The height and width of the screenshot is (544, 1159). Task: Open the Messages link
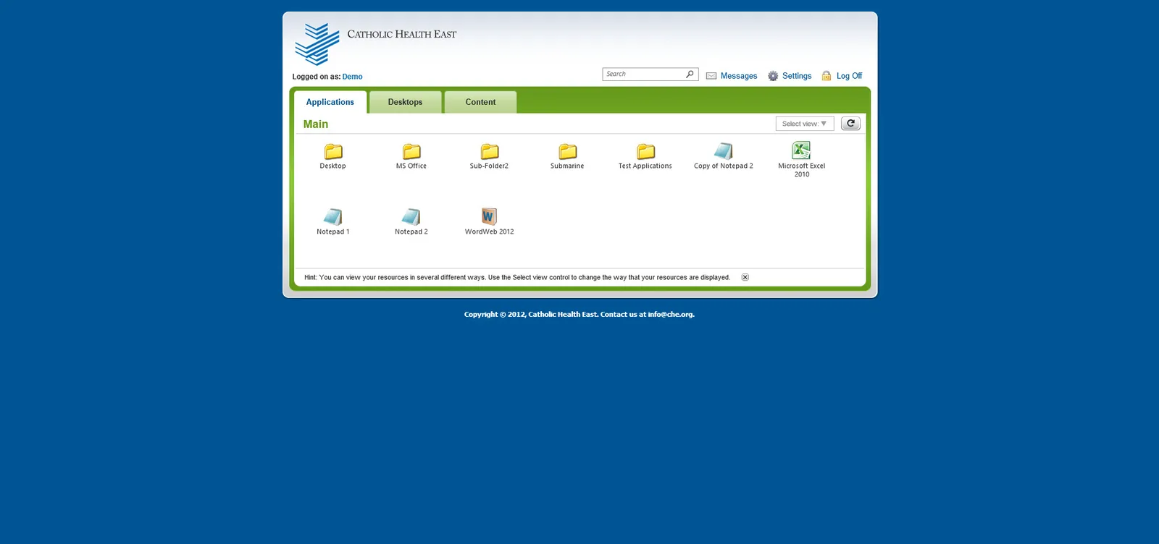click(739, 76)
